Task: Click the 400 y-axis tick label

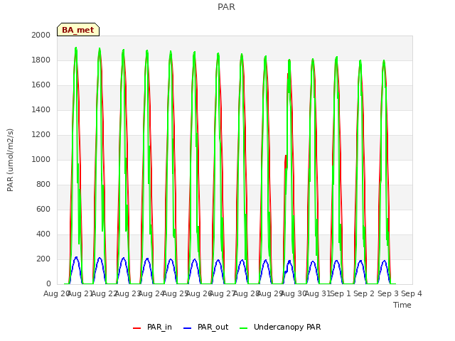Action: (43, 234)
